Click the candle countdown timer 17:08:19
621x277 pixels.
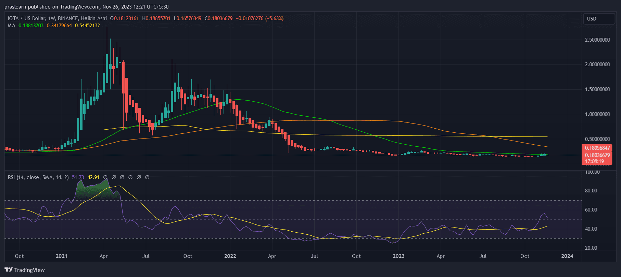click(594, 161)
